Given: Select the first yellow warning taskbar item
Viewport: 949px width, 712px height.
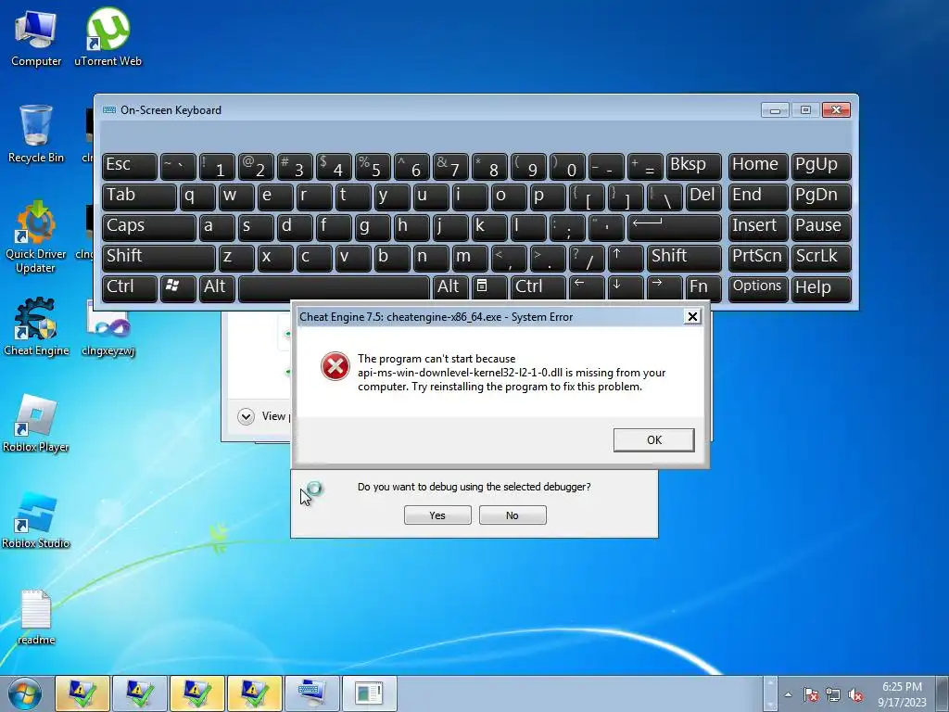Looking at the screenshot, I should [82, 693].
